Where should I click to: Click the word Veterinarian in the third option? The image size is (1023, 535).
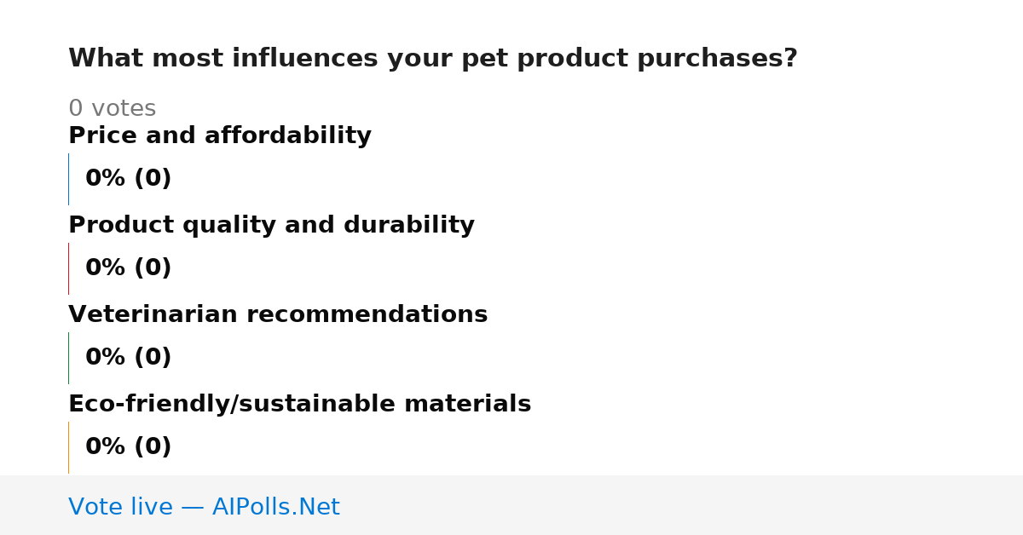(153, 314)
